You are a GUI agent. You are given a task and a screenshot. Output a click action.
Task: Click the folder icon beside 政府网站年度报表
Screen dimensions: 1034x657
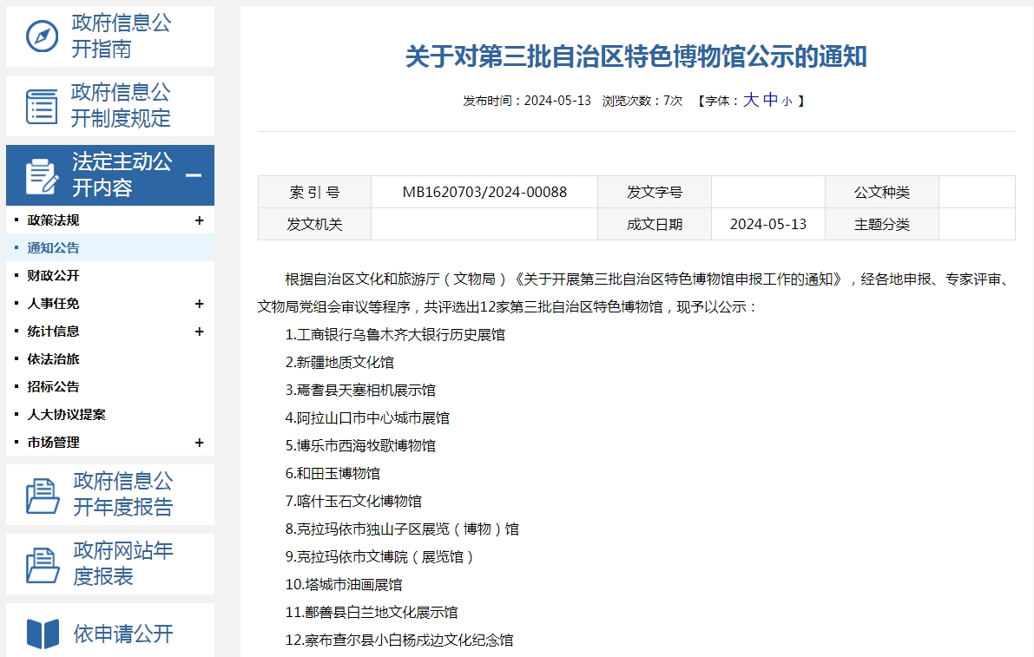(x=43, y=565)
